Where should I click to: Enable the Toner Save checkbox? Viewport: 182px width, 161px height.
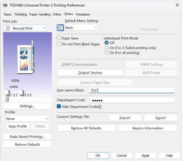tap(59, 38)
